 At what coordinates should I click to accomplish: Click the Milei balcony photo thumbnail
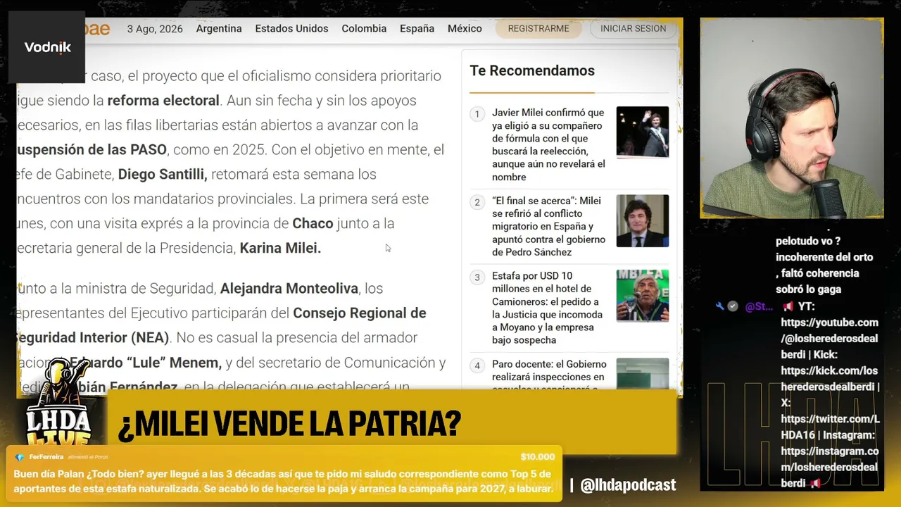(643, 132)
